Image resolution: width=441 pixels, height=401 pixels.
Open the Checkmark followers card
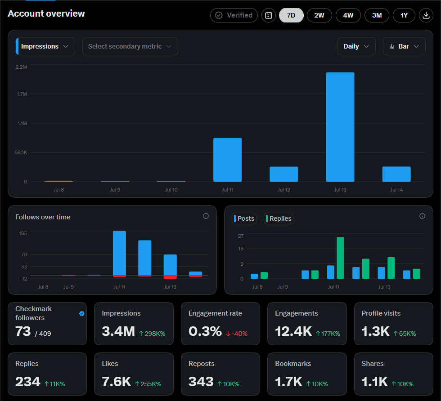tap(47, 323)
